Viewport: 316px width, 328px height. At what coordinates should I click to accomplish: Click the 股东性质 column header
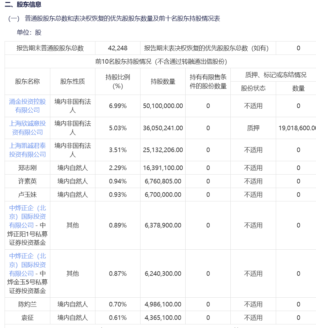tap(73, 81)
